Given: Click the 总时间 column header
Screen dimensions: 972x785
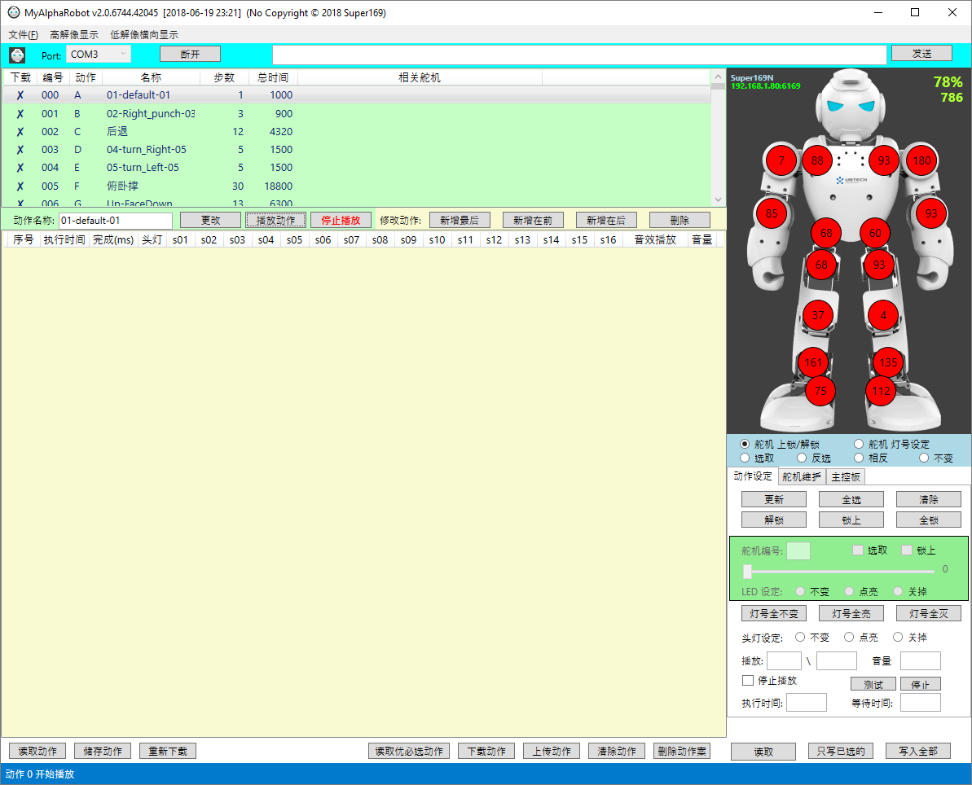Looking at the screenshot, I should pyautogui.click(x=274, y=77).
